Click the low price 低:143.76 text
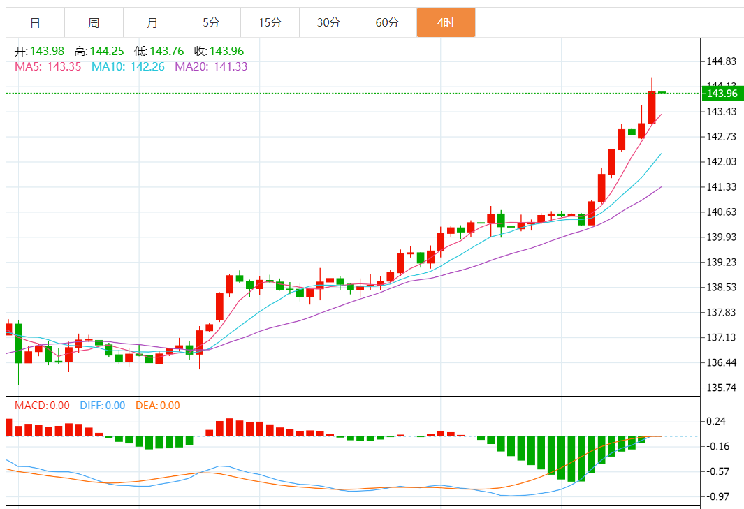 159,51
